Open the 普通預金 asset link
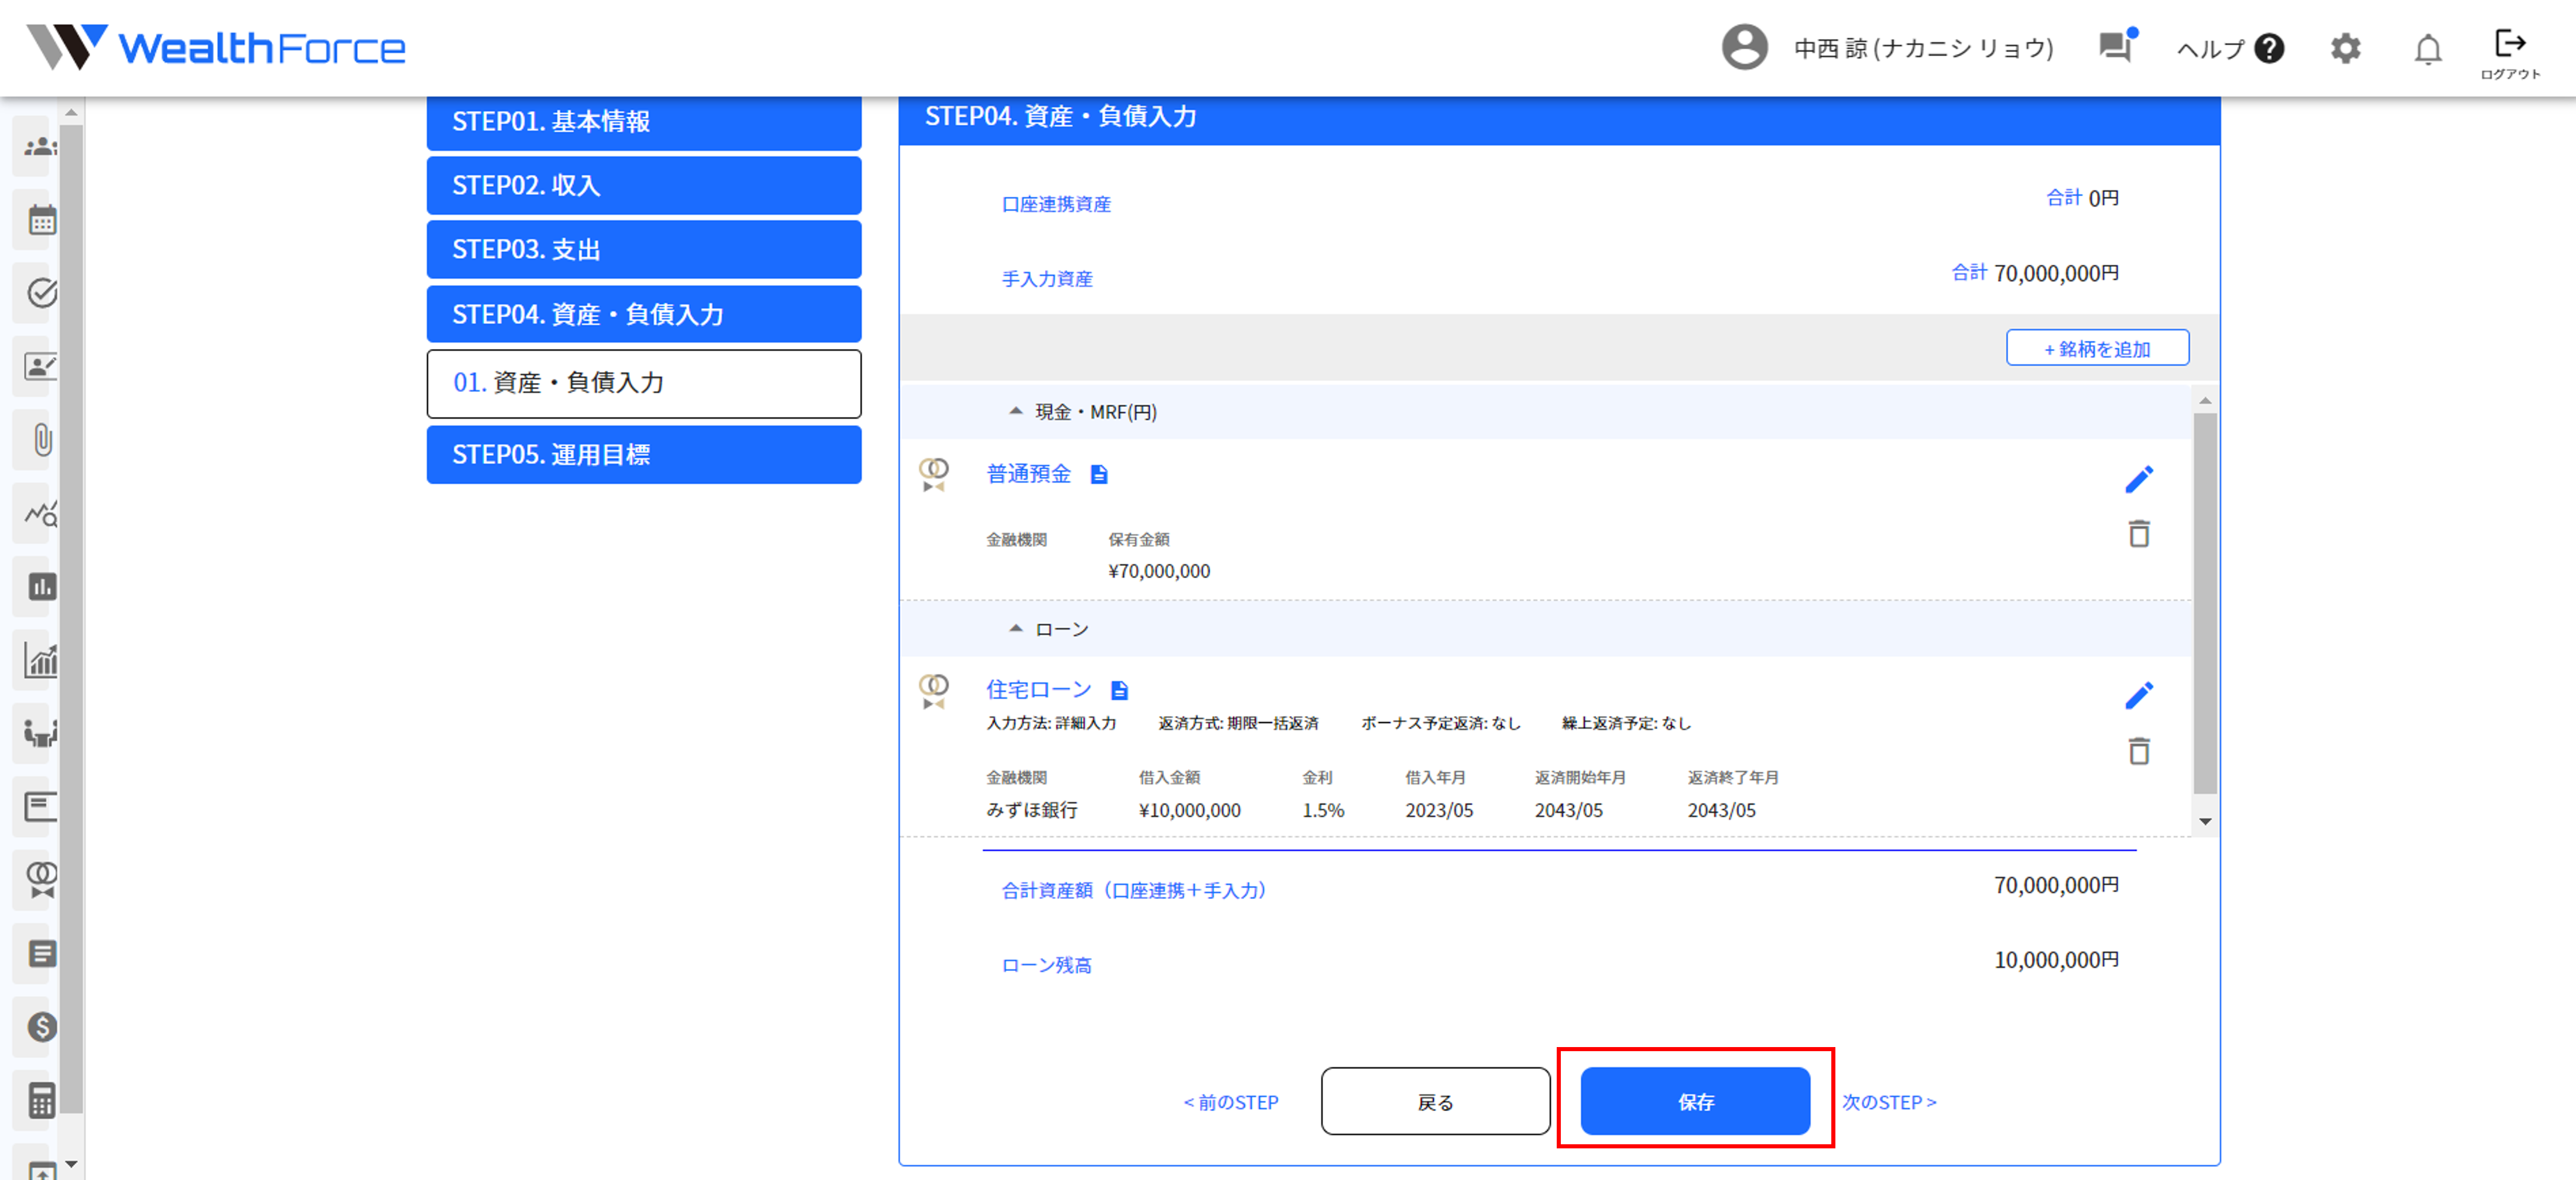 (1028, 474)
